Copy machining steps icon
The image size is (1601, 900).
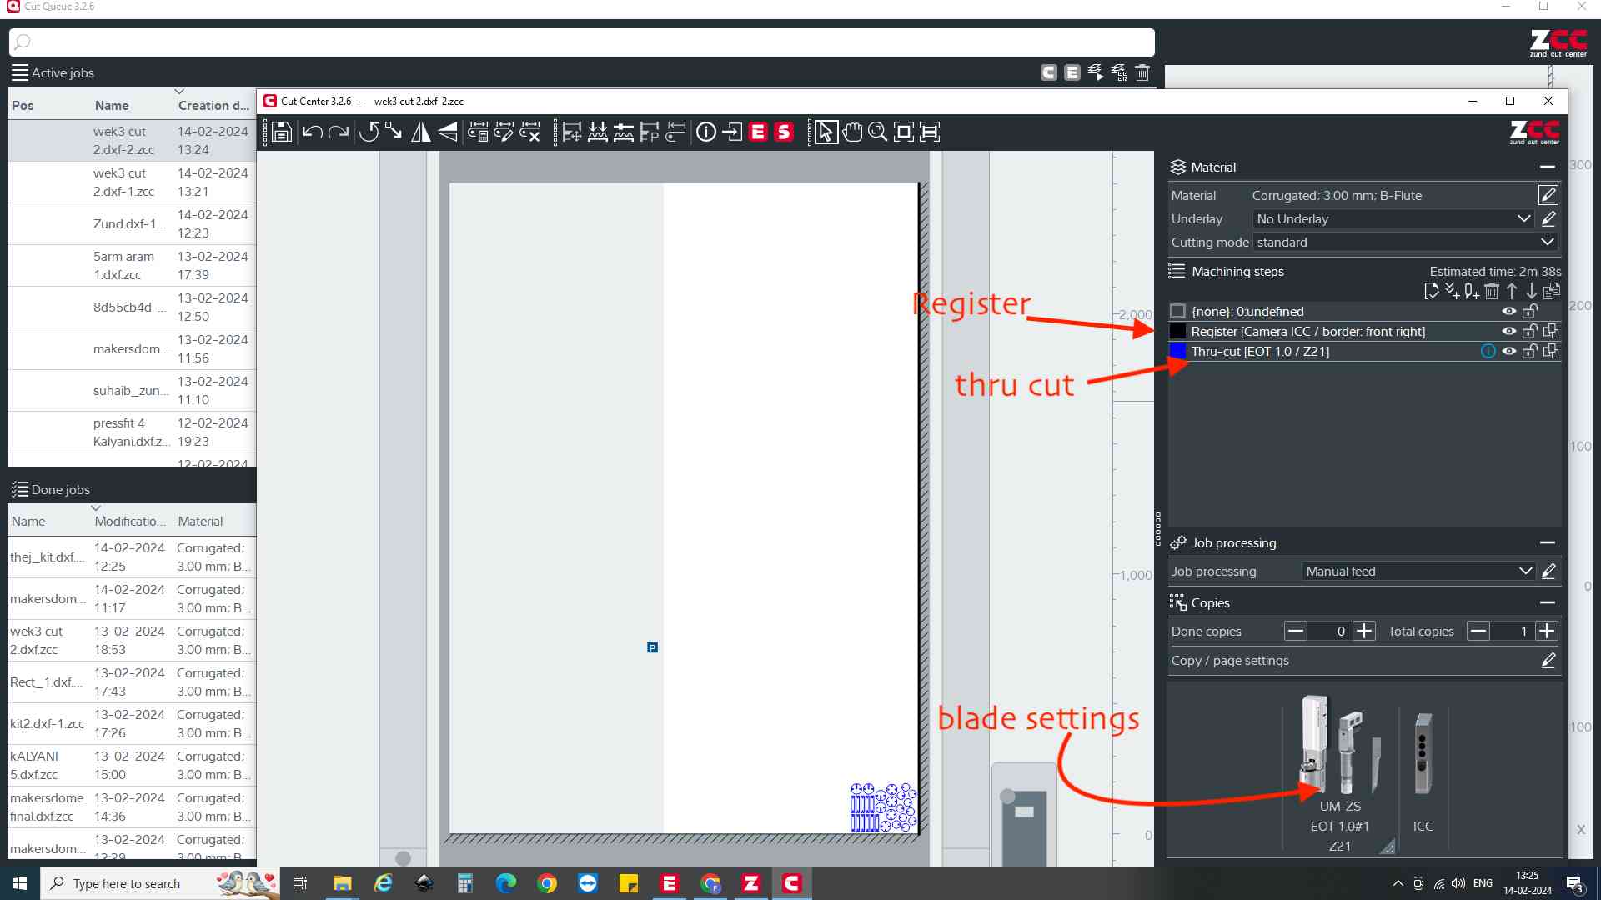[1552, 291]
